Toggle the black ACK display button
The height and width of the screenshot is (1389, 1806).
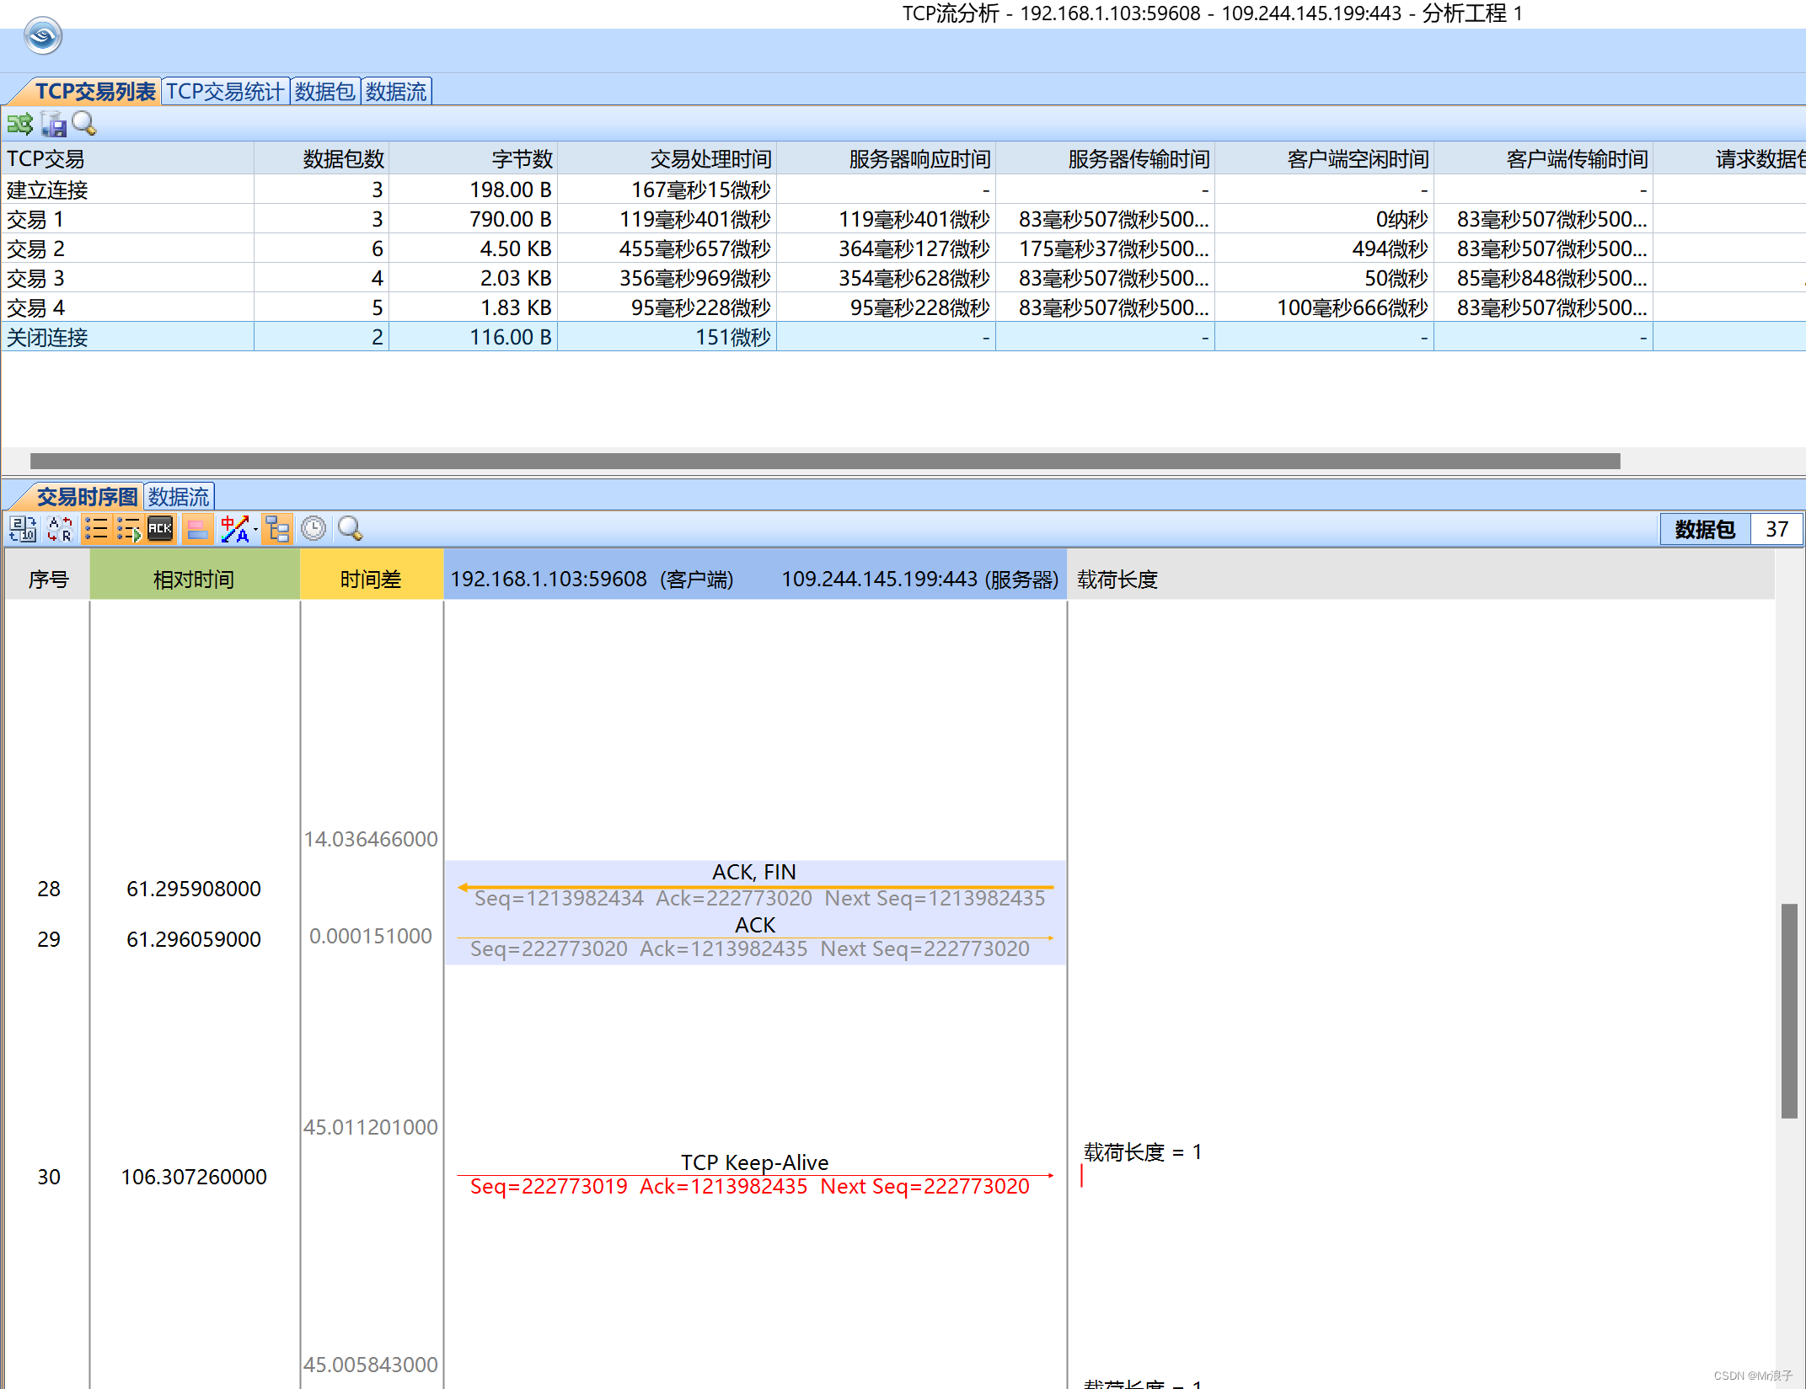click(160, 529)
